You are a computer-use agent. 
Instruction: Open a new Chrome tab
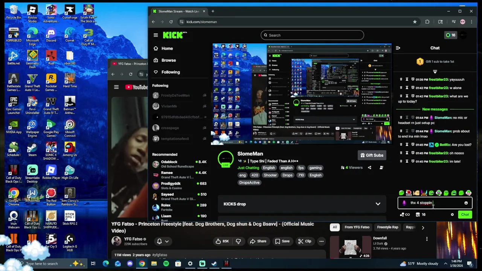pyautogui.click(x=213, y=11)
